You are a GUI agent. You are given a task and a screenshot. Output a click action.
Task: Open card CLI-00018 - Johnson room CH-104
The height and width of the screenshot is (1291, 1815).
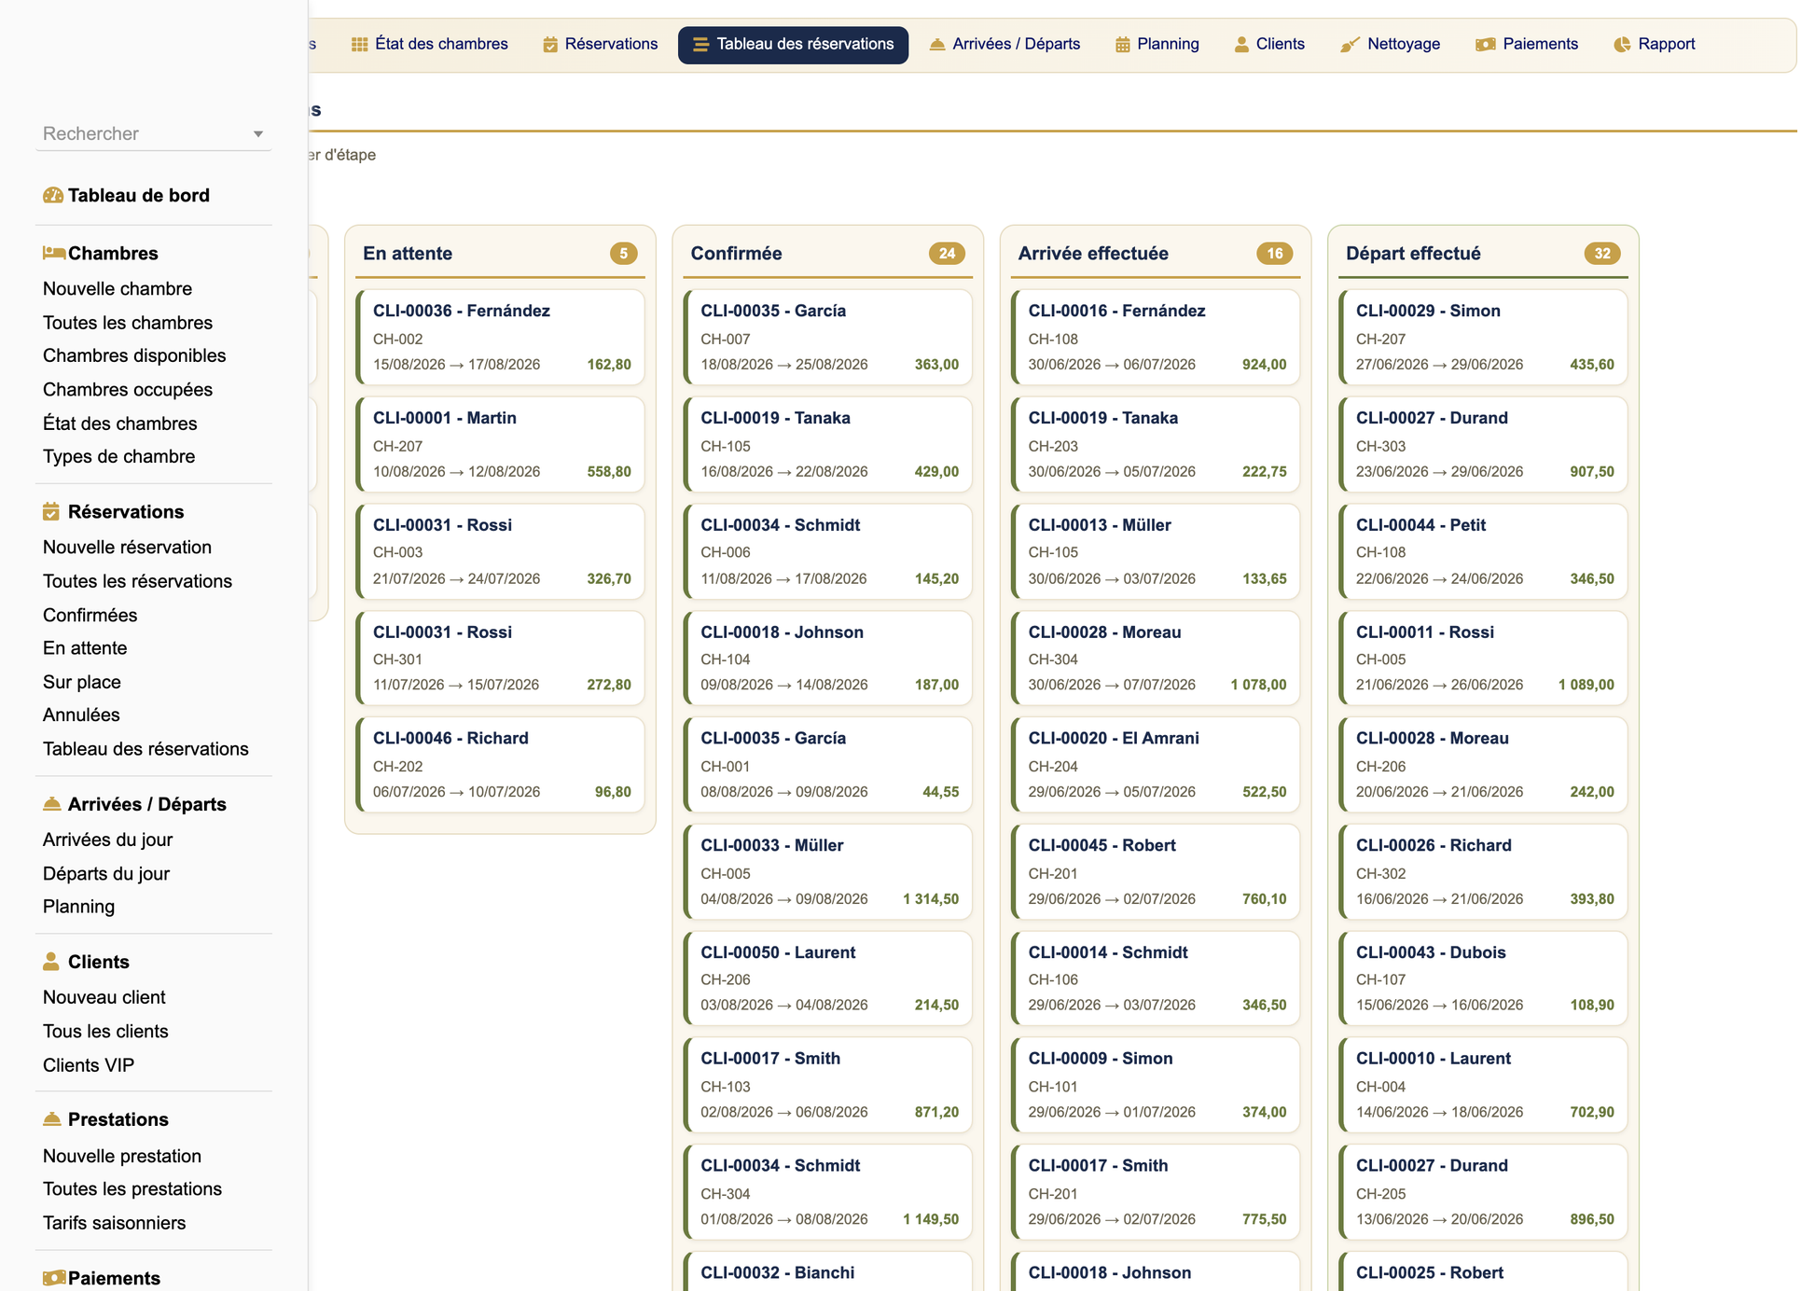pyautogui.click(x=827, y=658)
